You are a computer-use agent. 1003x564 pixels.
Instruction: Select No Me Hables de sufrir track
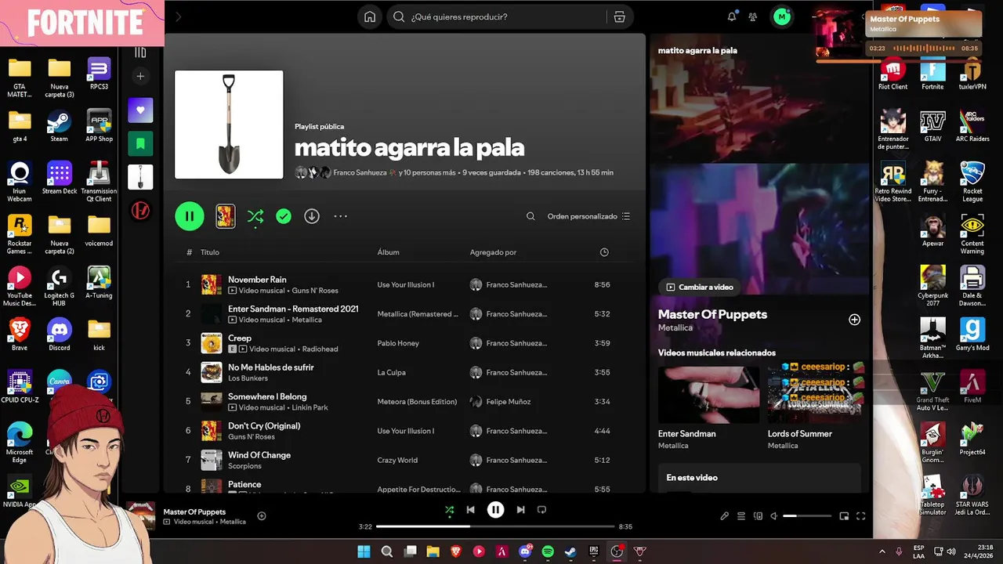click(x=404, y=372)
